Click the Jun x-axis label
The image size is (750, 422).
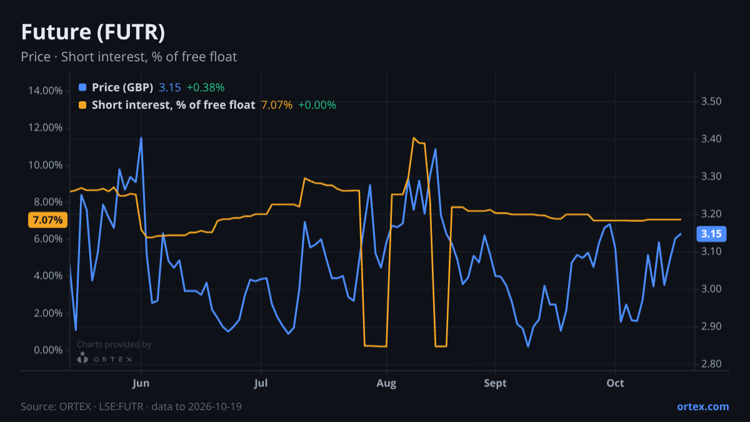coord(141,383)
